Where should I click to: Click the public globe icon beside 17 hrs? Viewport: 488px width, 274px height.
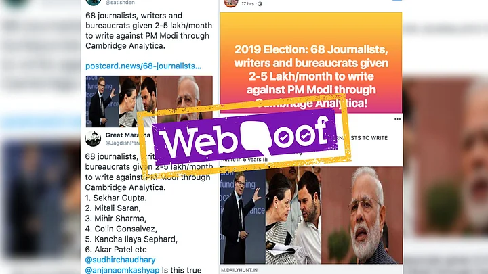coord(260,4)
